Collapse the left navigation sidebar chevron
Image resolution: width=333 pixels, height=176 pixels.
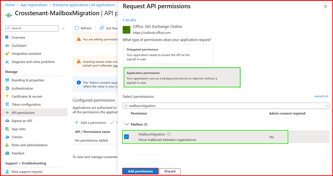point(64,29)
